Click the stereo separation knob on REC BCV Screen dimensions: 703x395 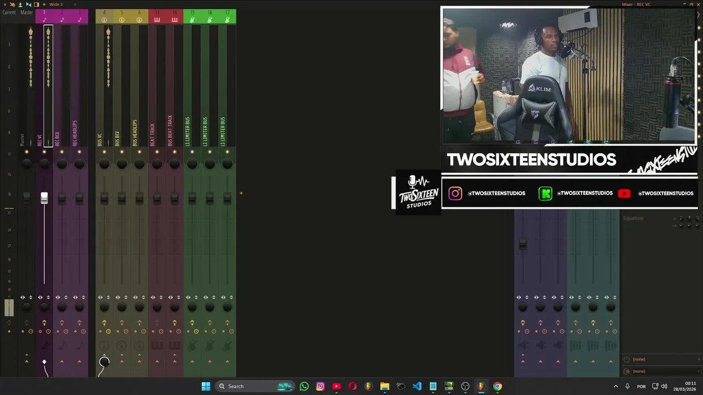62,307
